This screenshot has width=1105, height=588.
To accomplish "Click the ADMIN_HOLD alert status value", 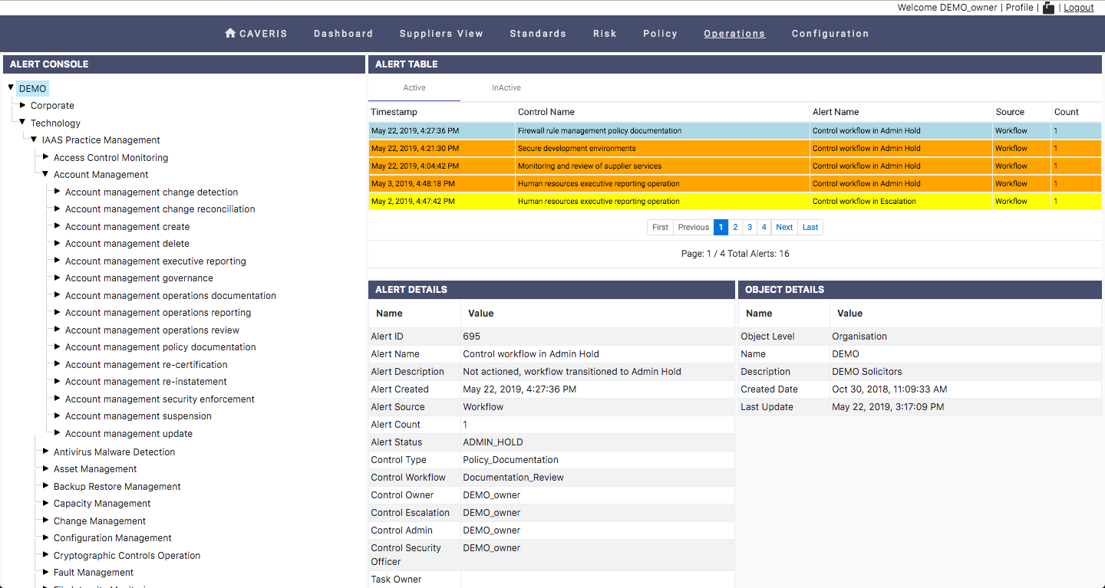I will pyautogui.click(x=493, y=442).
